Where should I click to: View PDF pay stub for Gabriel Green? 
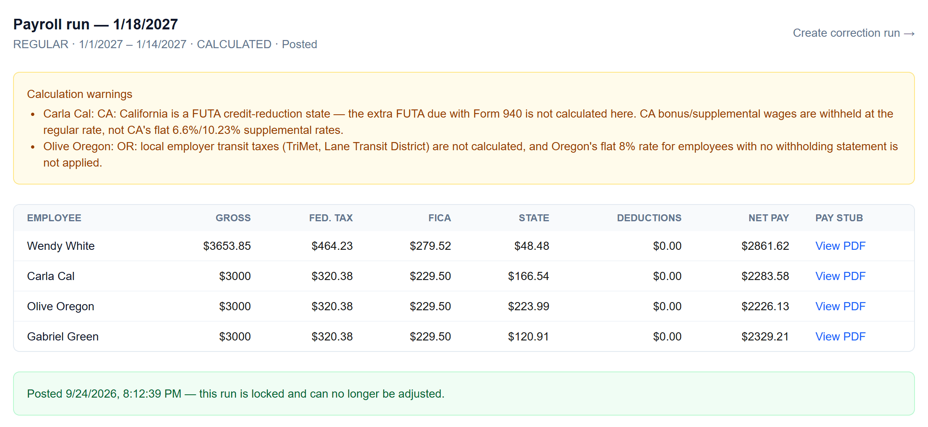pos(840,336)
